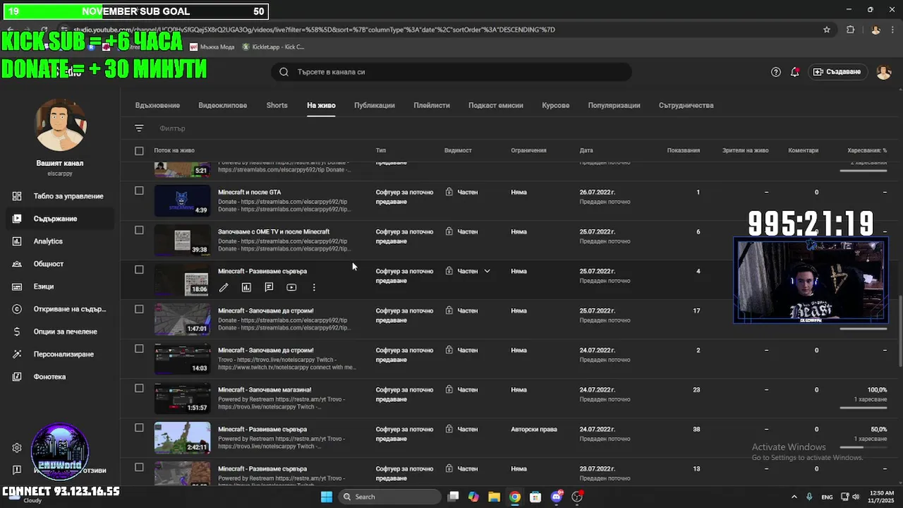Switch to the Сътрудничества tab

(x=686, y=105)
